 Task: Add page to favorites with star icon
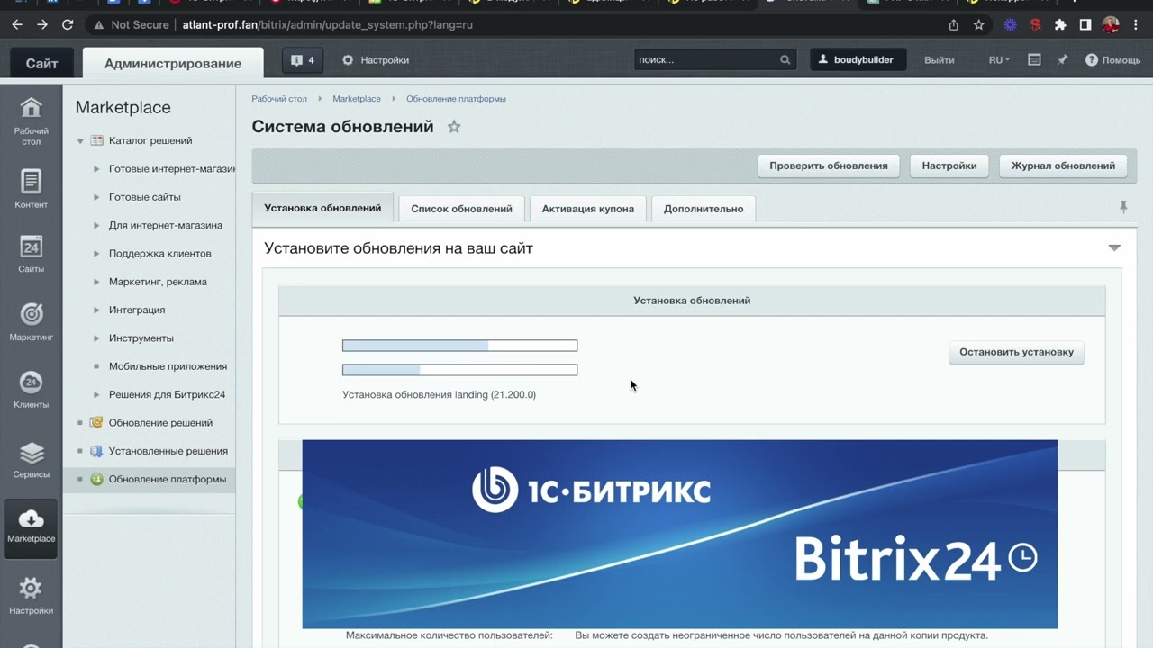point(454,127)
